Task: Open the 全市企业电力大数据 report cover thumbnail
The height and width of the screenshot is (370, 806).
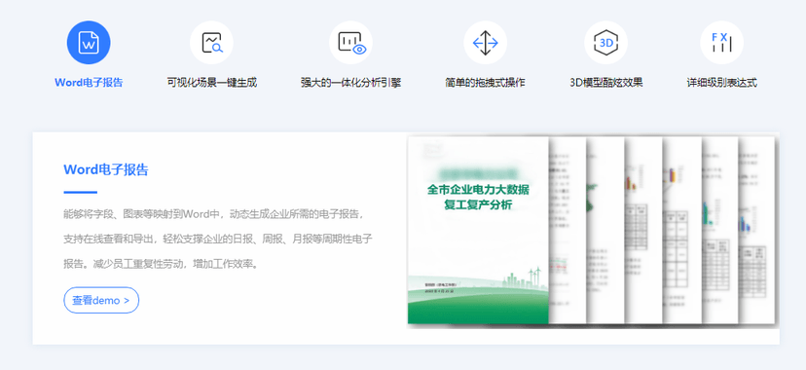Action: pos(478,230)
